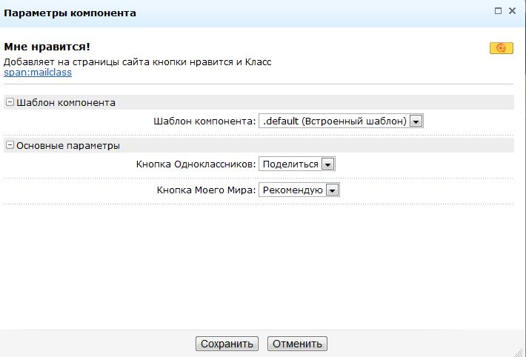This screenshot has height=357, width=526.
Task: Collapse the Шаблон компонента section minus icon
Action: click(x=10, y=102)
